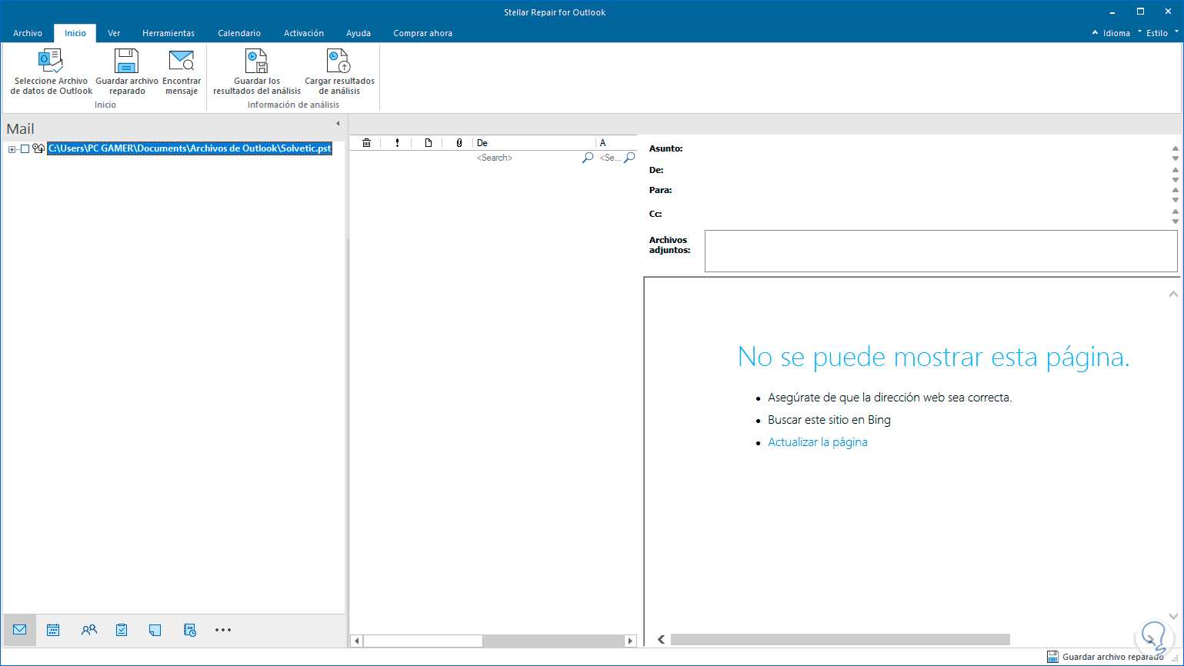Click the A column header

(x=617, y=143)
